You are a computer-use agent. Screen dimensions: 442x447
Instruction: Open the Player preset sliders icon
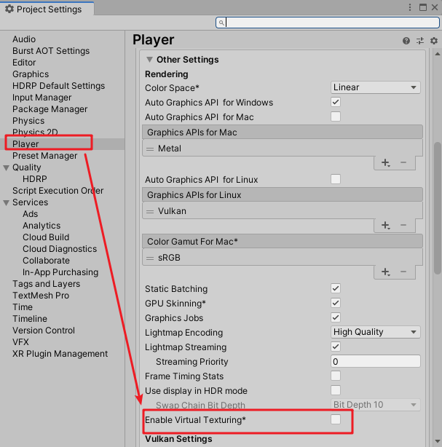tap(419, 41)
